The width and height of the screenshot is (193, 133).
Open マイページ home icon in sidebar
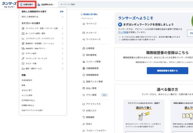tap(84, 24)
